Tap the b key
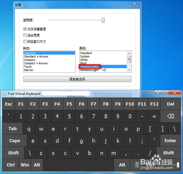Viewport: 183px width, 174px height. click(90, 153)
